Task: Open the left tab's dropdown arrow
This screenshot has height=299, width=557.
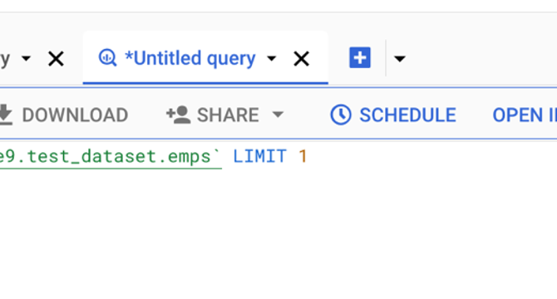Action: point(26,58)
